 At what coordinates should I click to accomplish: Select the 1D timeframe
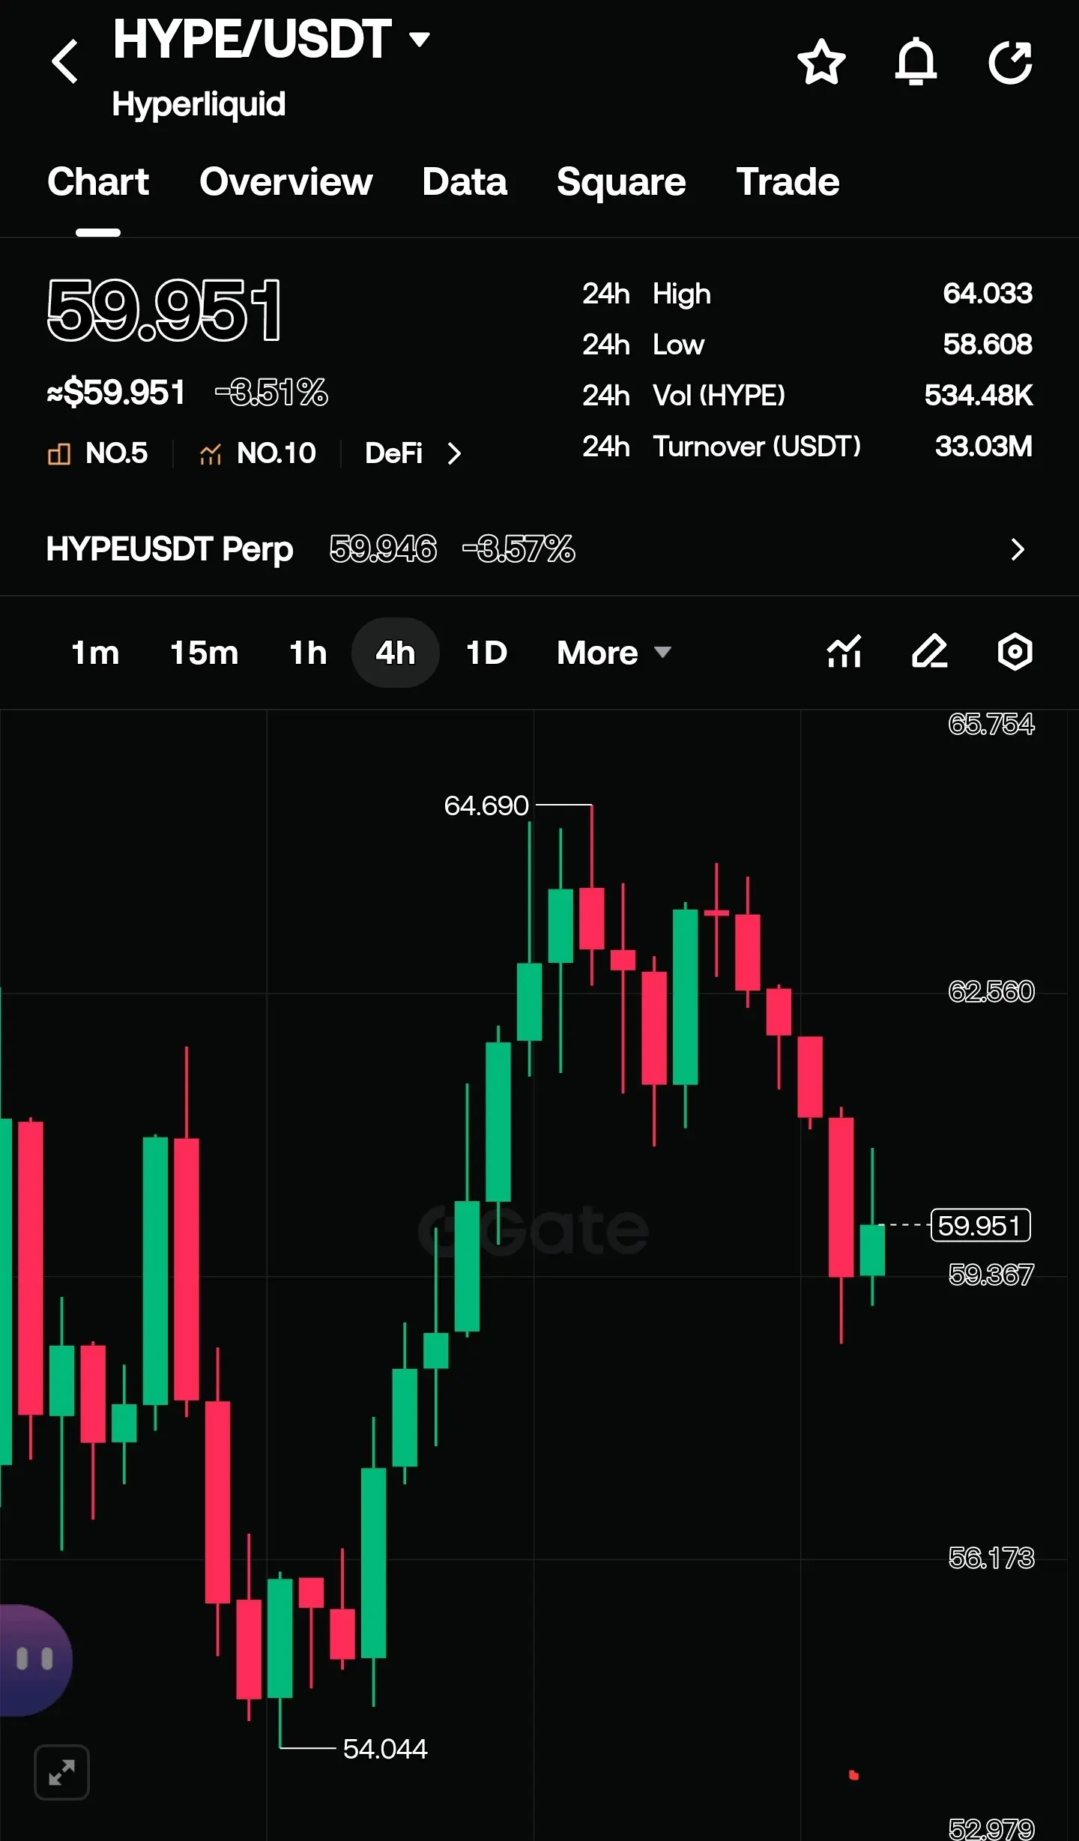(x=486, y=653)
